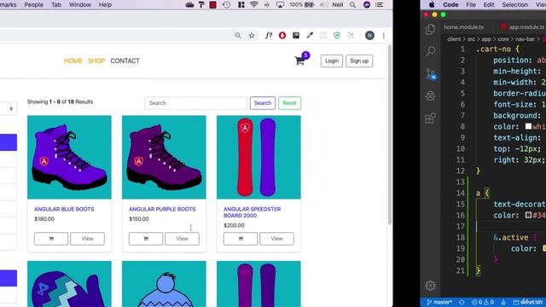The image size is (546, 307).
Task: Open the sort dropdown left of results
Action: point(9,108)
